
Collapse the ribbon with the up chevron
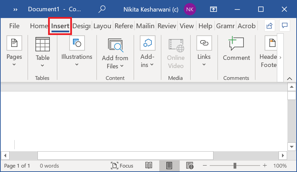pos(289,79)
